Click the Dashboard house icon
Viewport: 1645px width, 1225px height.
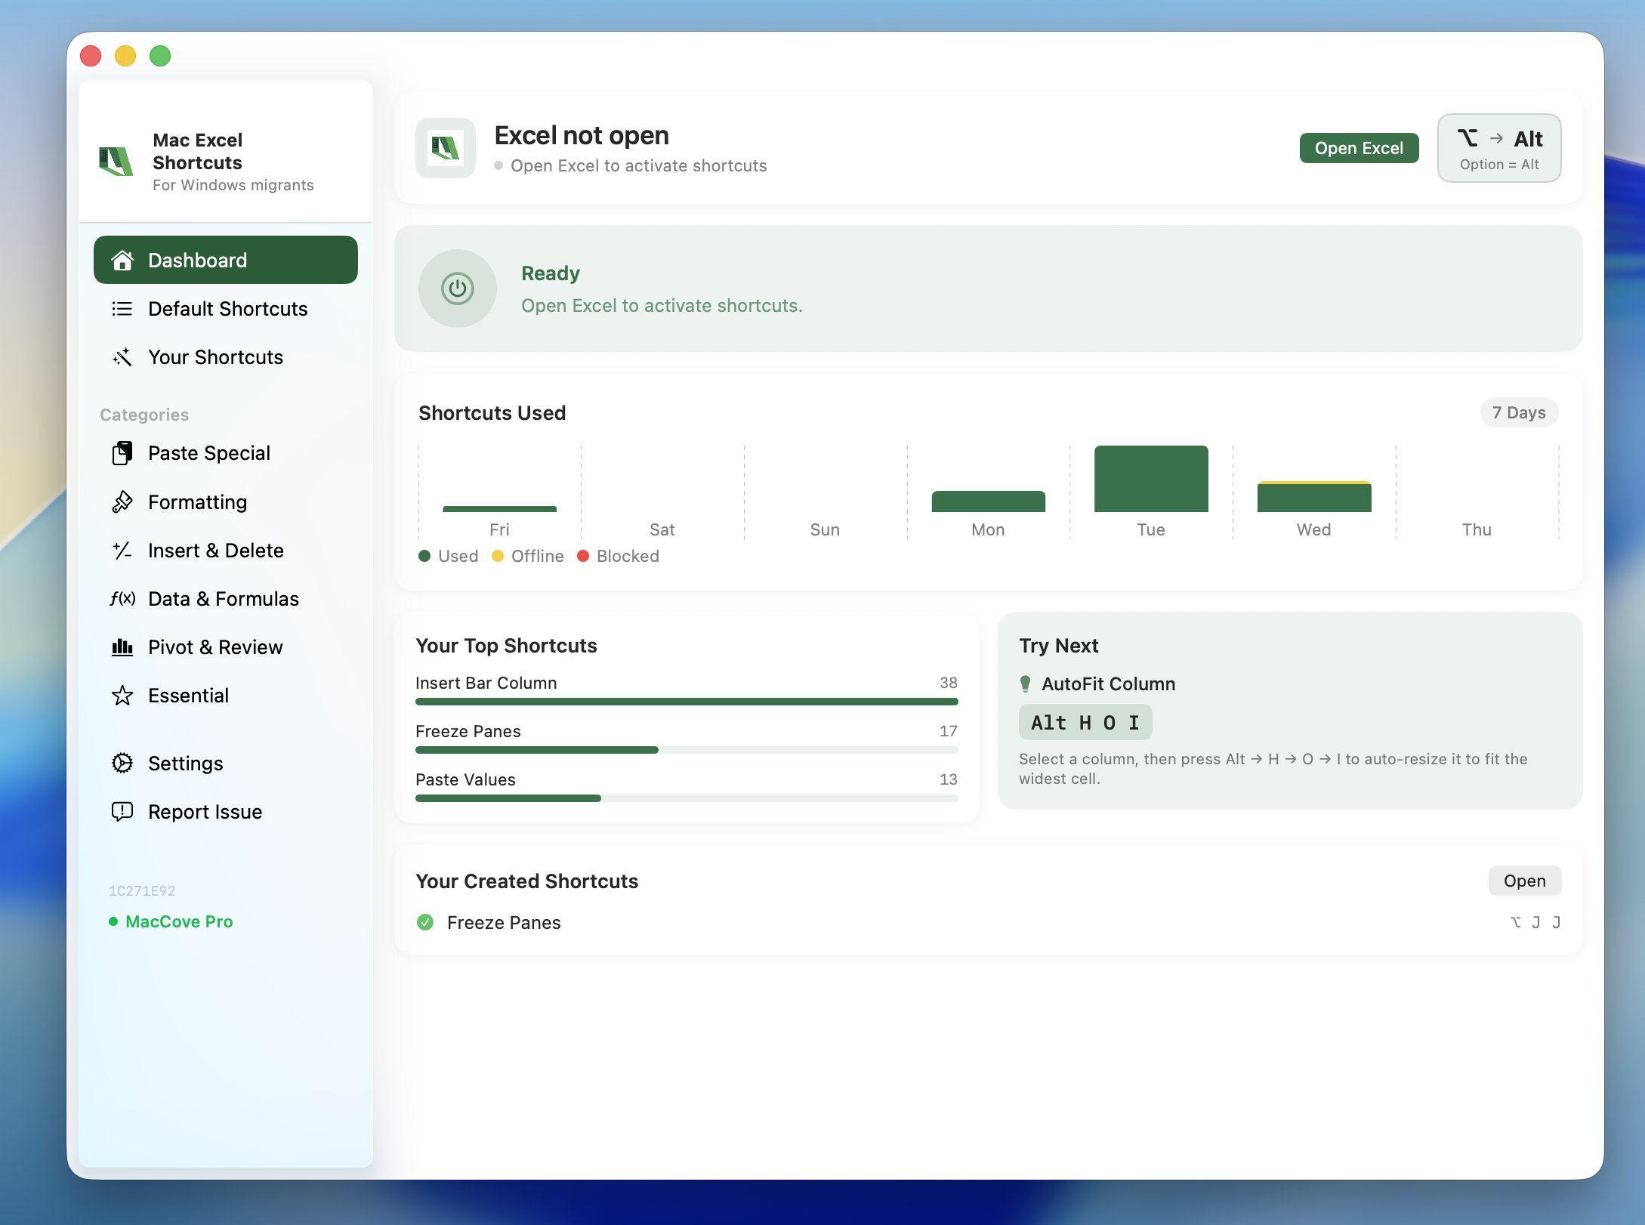tap(122, 261)
